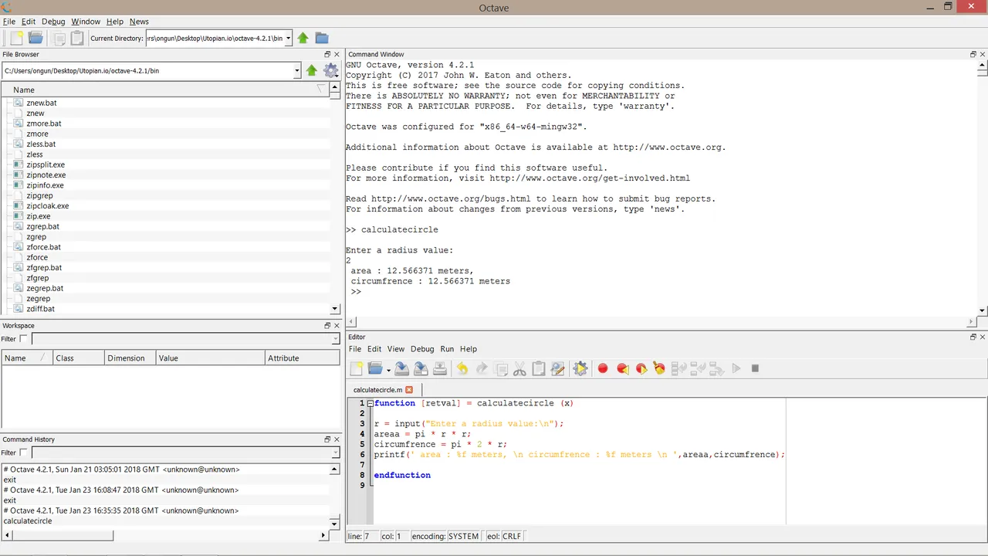Cut selection with scissors icon
Screen dimensions: 988x556
click(519, 368)
